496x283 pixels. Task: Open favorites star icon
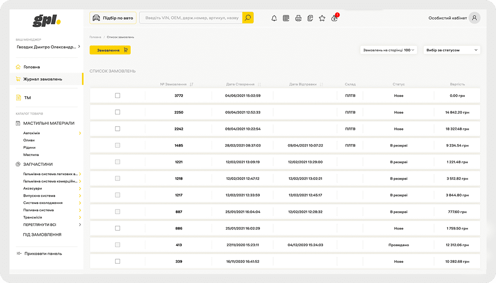tap(322, 18)
